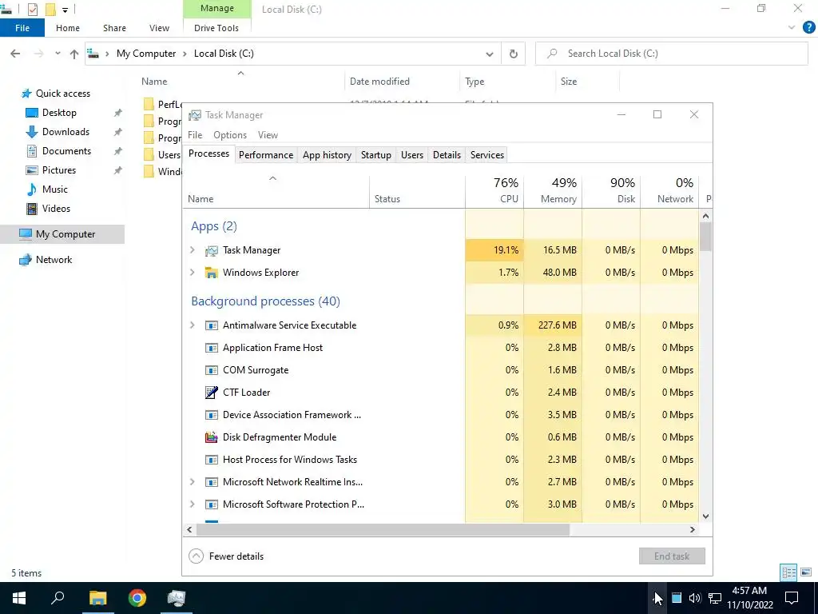Click the Search Local Disk (C:) field
Screen dimensions: 818x614
[671, 54]
